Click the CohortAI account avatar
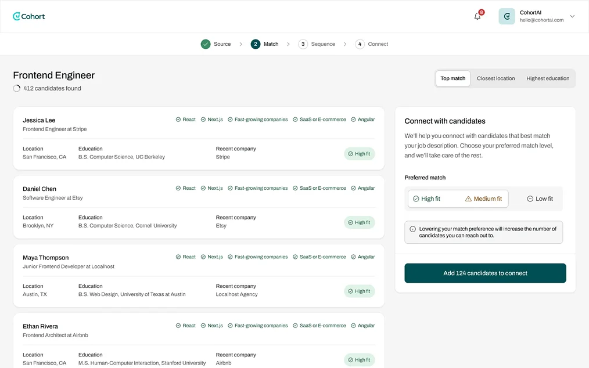This screenshot has width=589, height=368. point(507,16)
